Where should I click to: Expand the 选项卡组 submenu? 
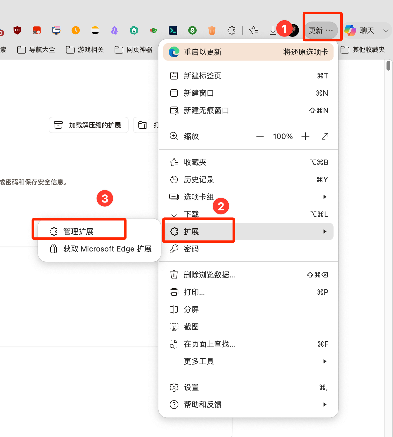(x=248, y=197)
